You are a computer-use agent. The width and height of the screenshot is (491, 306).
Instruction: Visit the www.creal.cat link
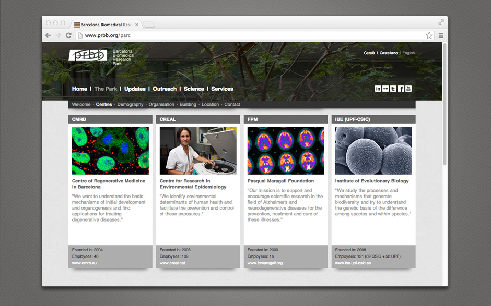click(x=172, y=263)
